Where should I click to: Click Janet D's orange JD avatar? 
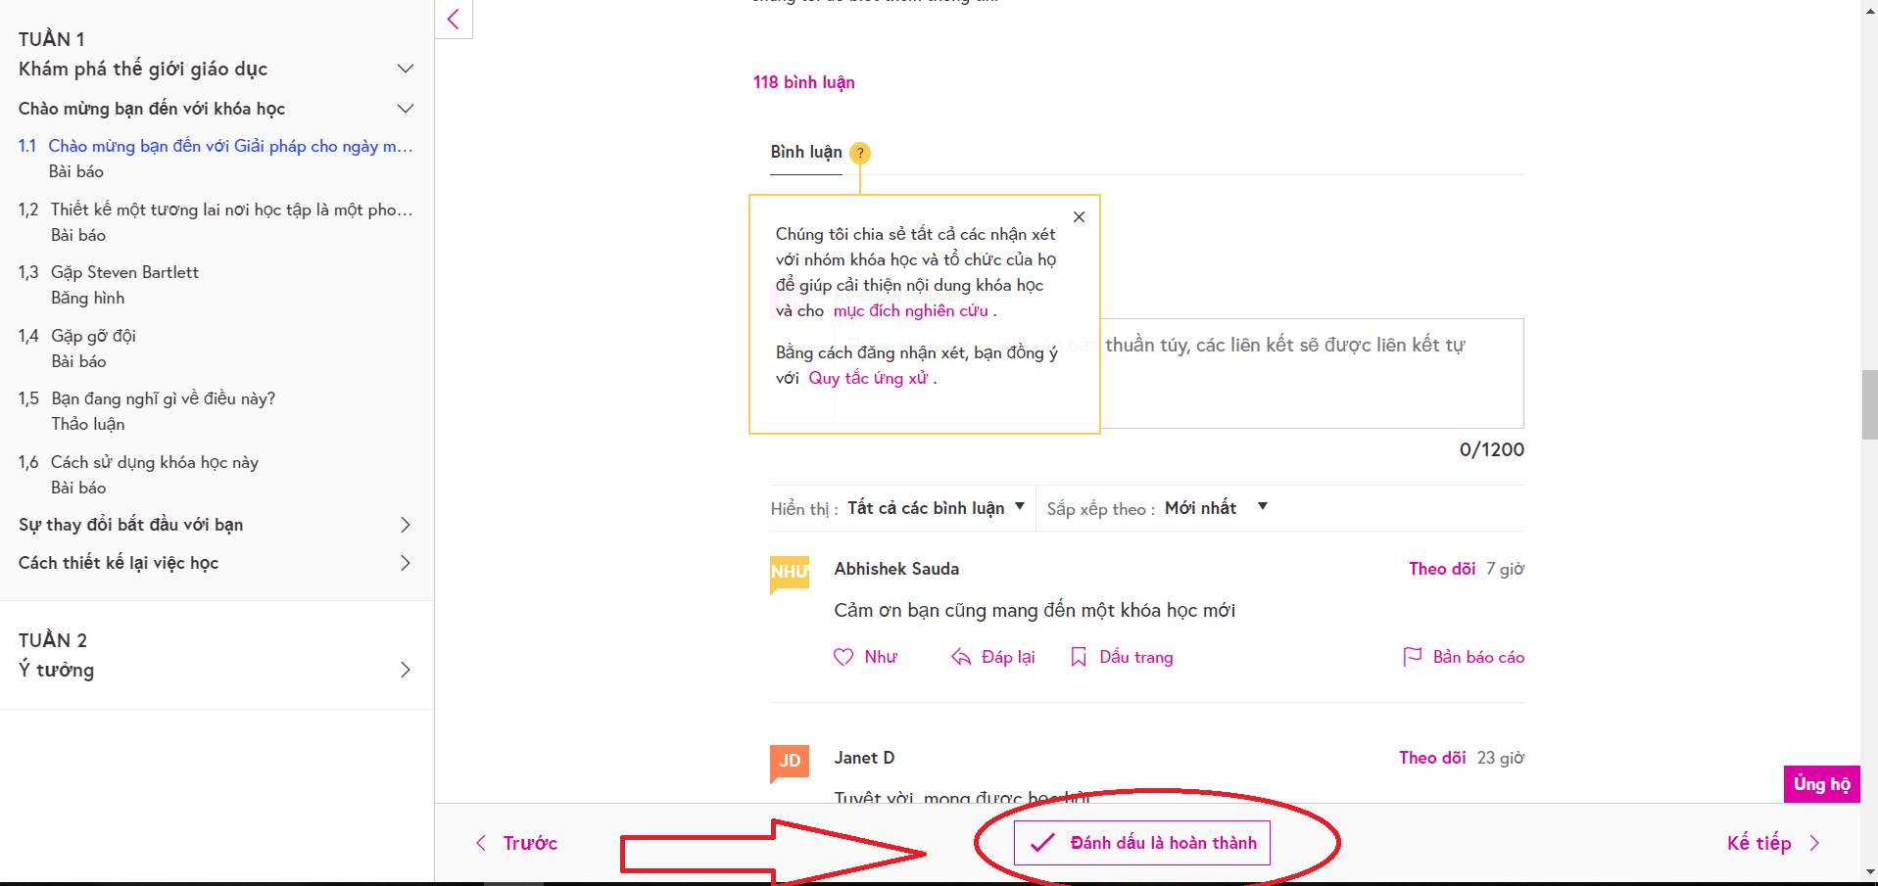pyautogui.click(x=790, y=761)
